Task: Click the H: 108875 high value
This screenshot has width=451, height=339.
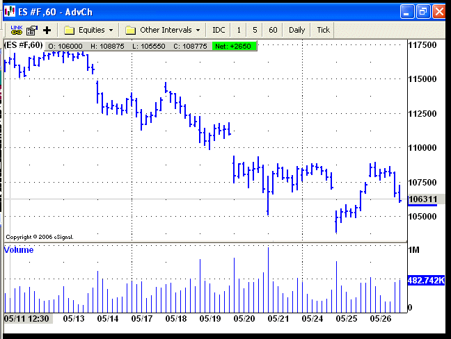Action: 107,47
